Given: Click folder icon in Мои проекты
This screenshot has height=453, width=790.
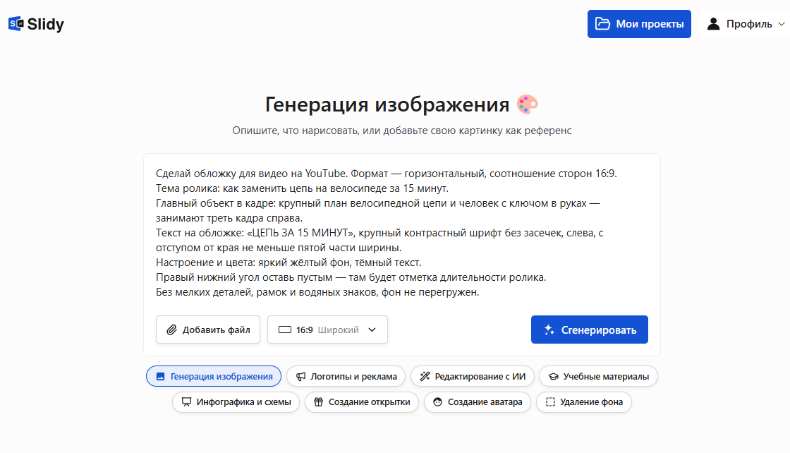Looking at the screenshot, I should pos(602,24).
